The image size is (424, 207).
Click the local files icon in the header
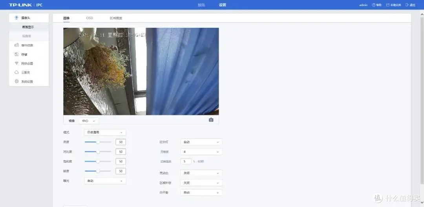pyautogui.click(x=387, y=5)
